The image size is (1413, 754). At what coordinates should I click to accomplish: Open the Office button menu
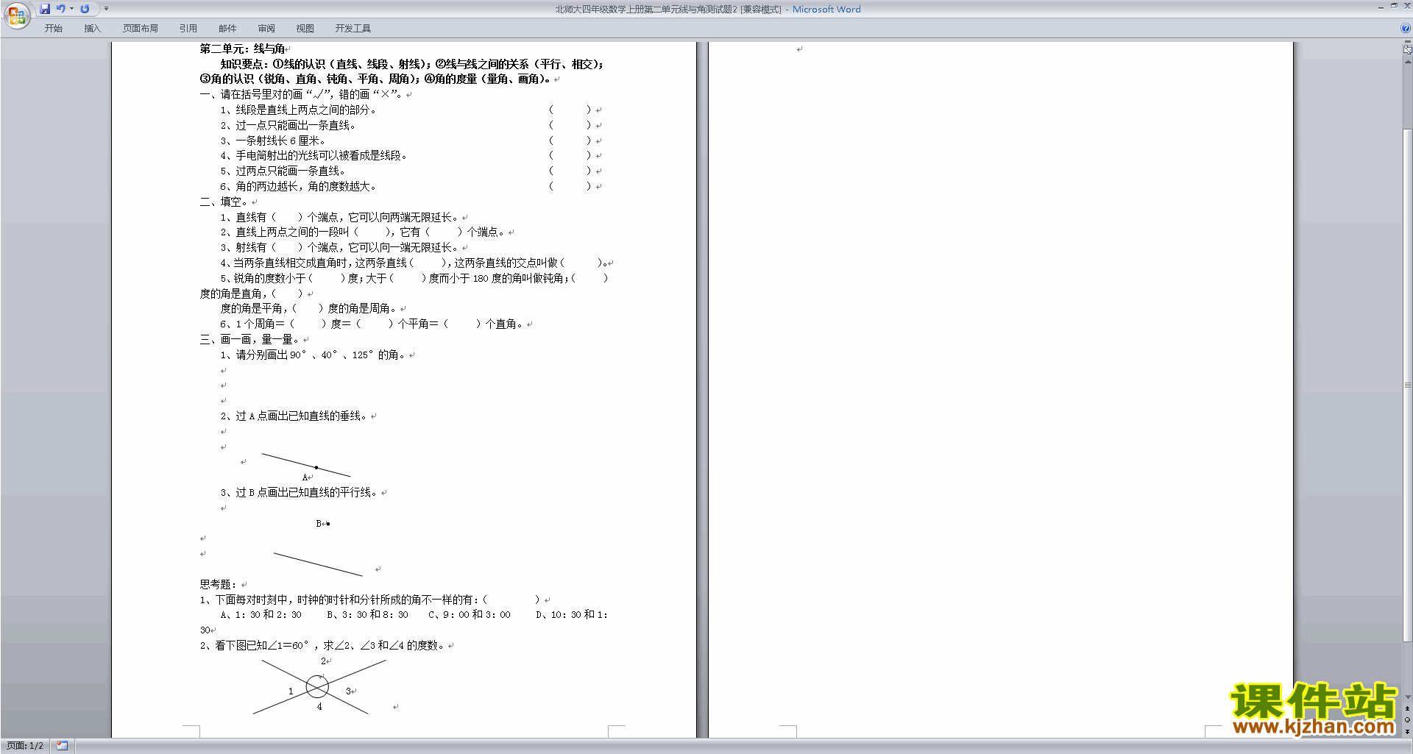(16, 15)
